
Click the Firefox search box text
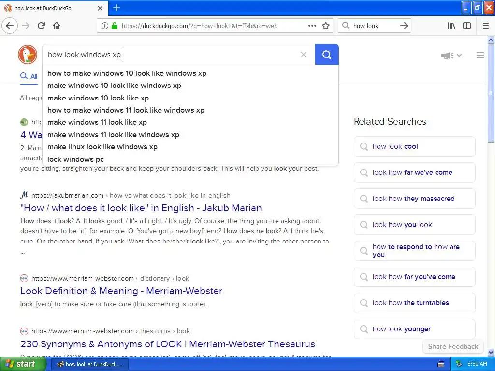pos(365,26)
